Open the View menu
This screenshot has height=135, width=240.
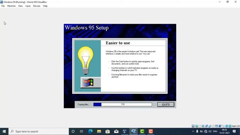pos(20,6)
